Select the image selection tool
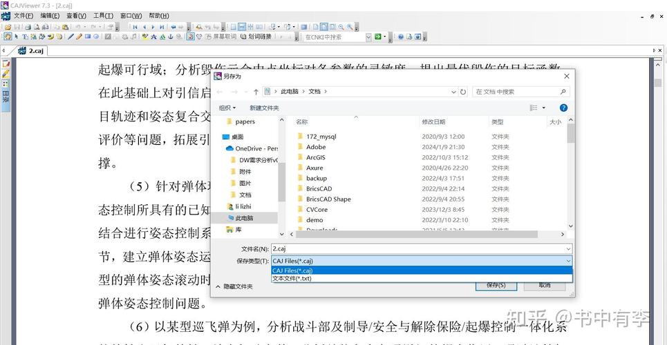667x345 pixels. (x=34, y=37)
